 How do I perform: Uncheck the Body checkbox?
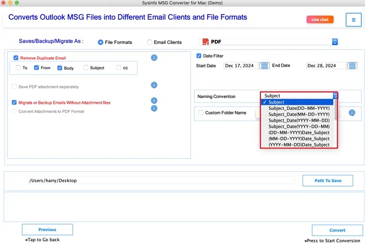(x=60, y=68)
